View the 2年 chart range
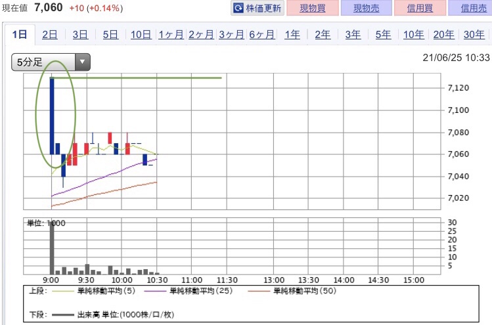492x325 pixels. [323, 34]
